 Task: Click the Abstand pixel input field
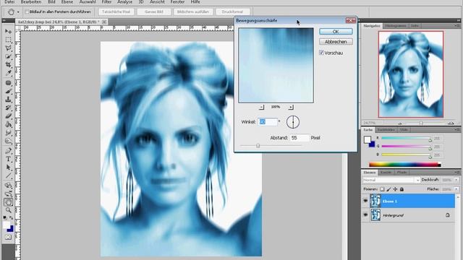coord(300,138)
